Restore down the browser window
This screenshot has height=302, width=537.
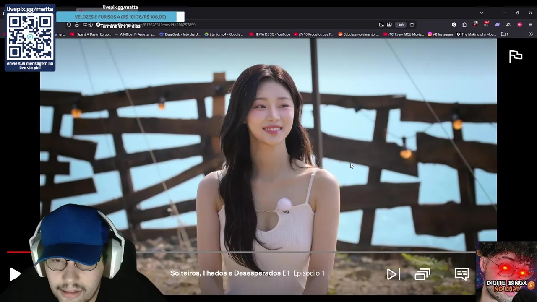point(517,13)
